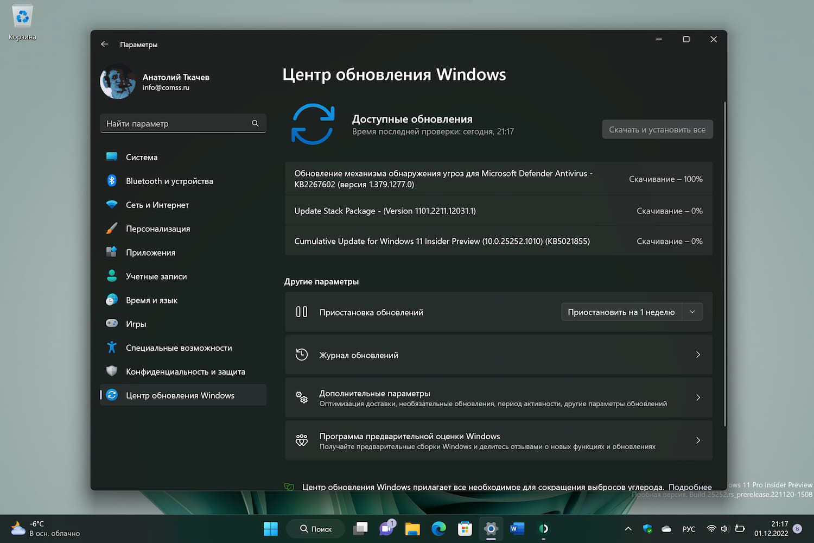Open Сеть и Интернет settings

183,205
